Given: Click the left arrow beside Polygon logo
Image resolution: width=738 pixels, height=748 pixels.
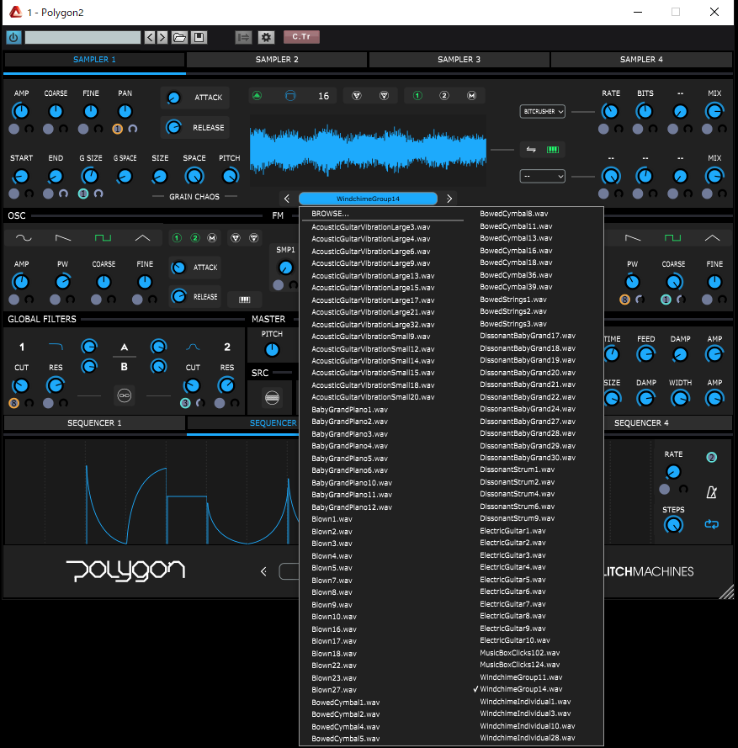Looking at the screenshot, I should pos(263,571).
